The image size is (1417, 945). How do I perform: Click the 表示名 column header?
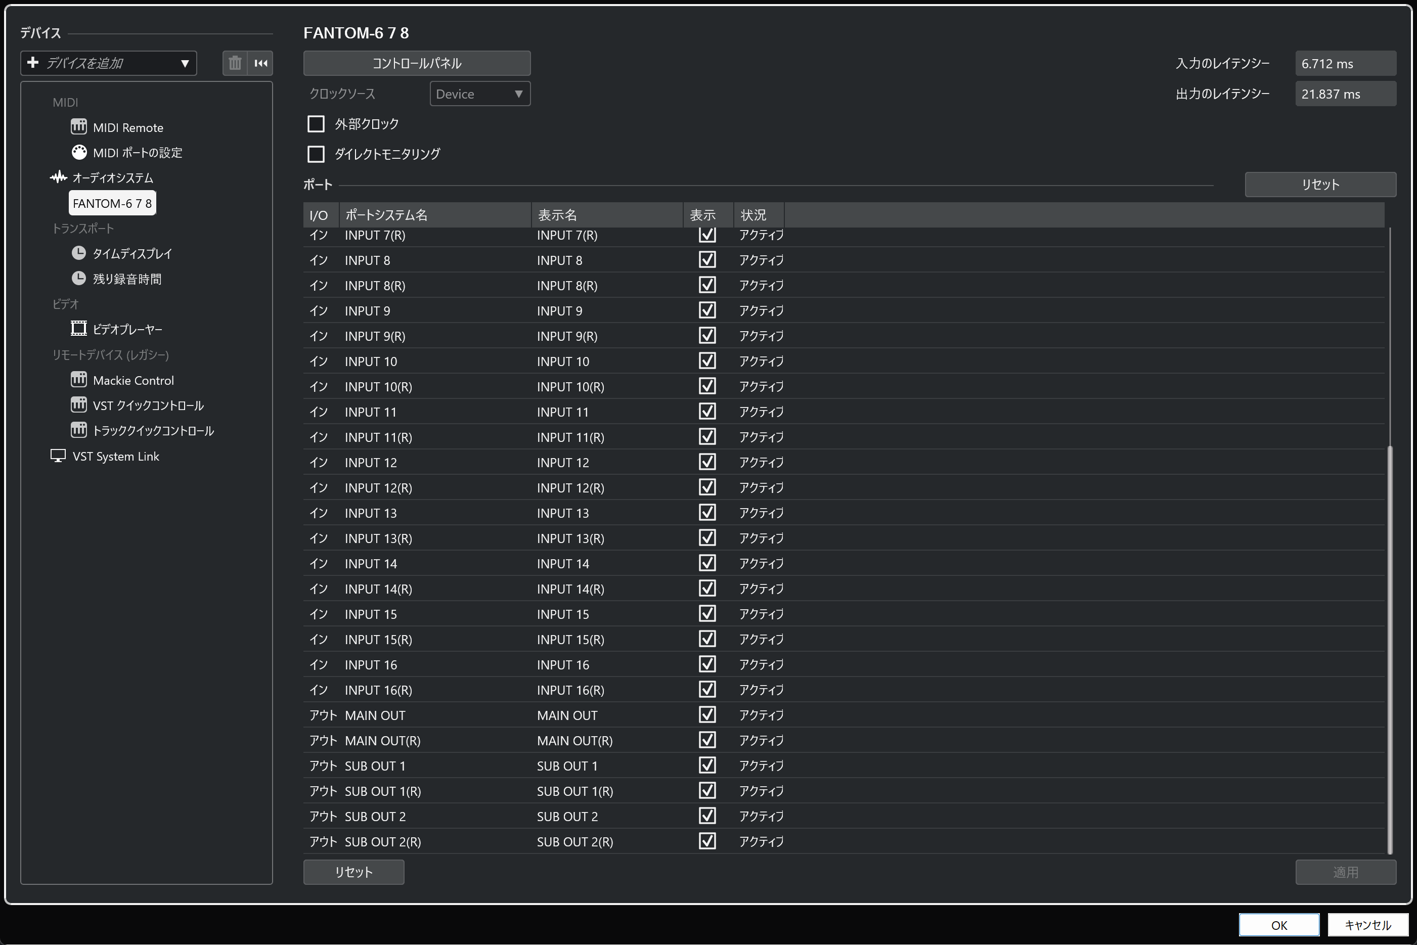607,215
